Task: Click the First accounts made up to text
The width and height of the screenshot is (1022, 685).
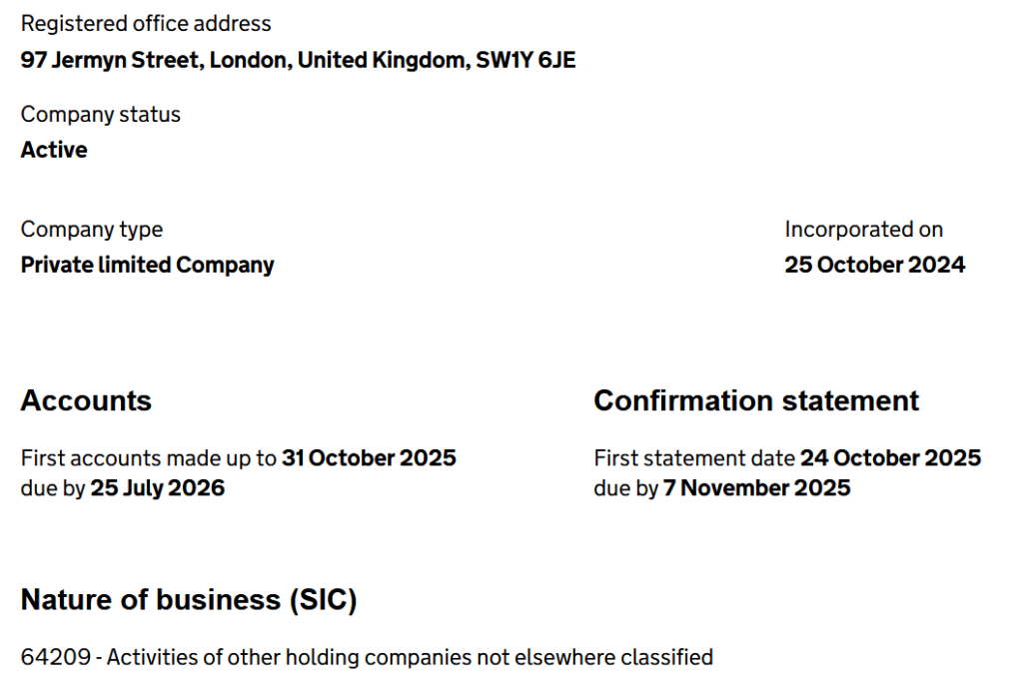Action: pyautogui.click(x=148, y=458)
